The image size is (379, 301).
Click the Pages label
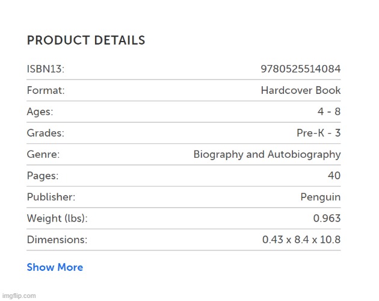[42, 176]
